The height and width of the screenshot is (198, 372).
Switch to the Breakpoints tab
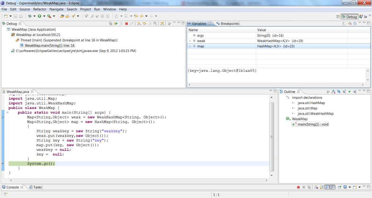[x=228, y=24]
